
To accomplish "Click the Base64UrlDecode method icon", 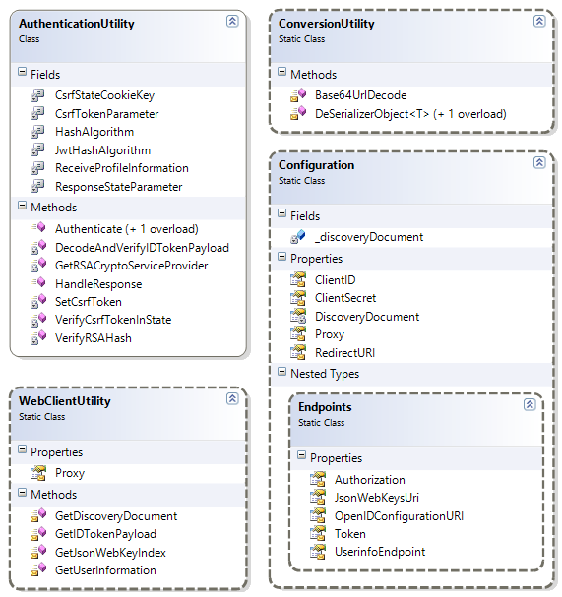I will pos(298,95).
